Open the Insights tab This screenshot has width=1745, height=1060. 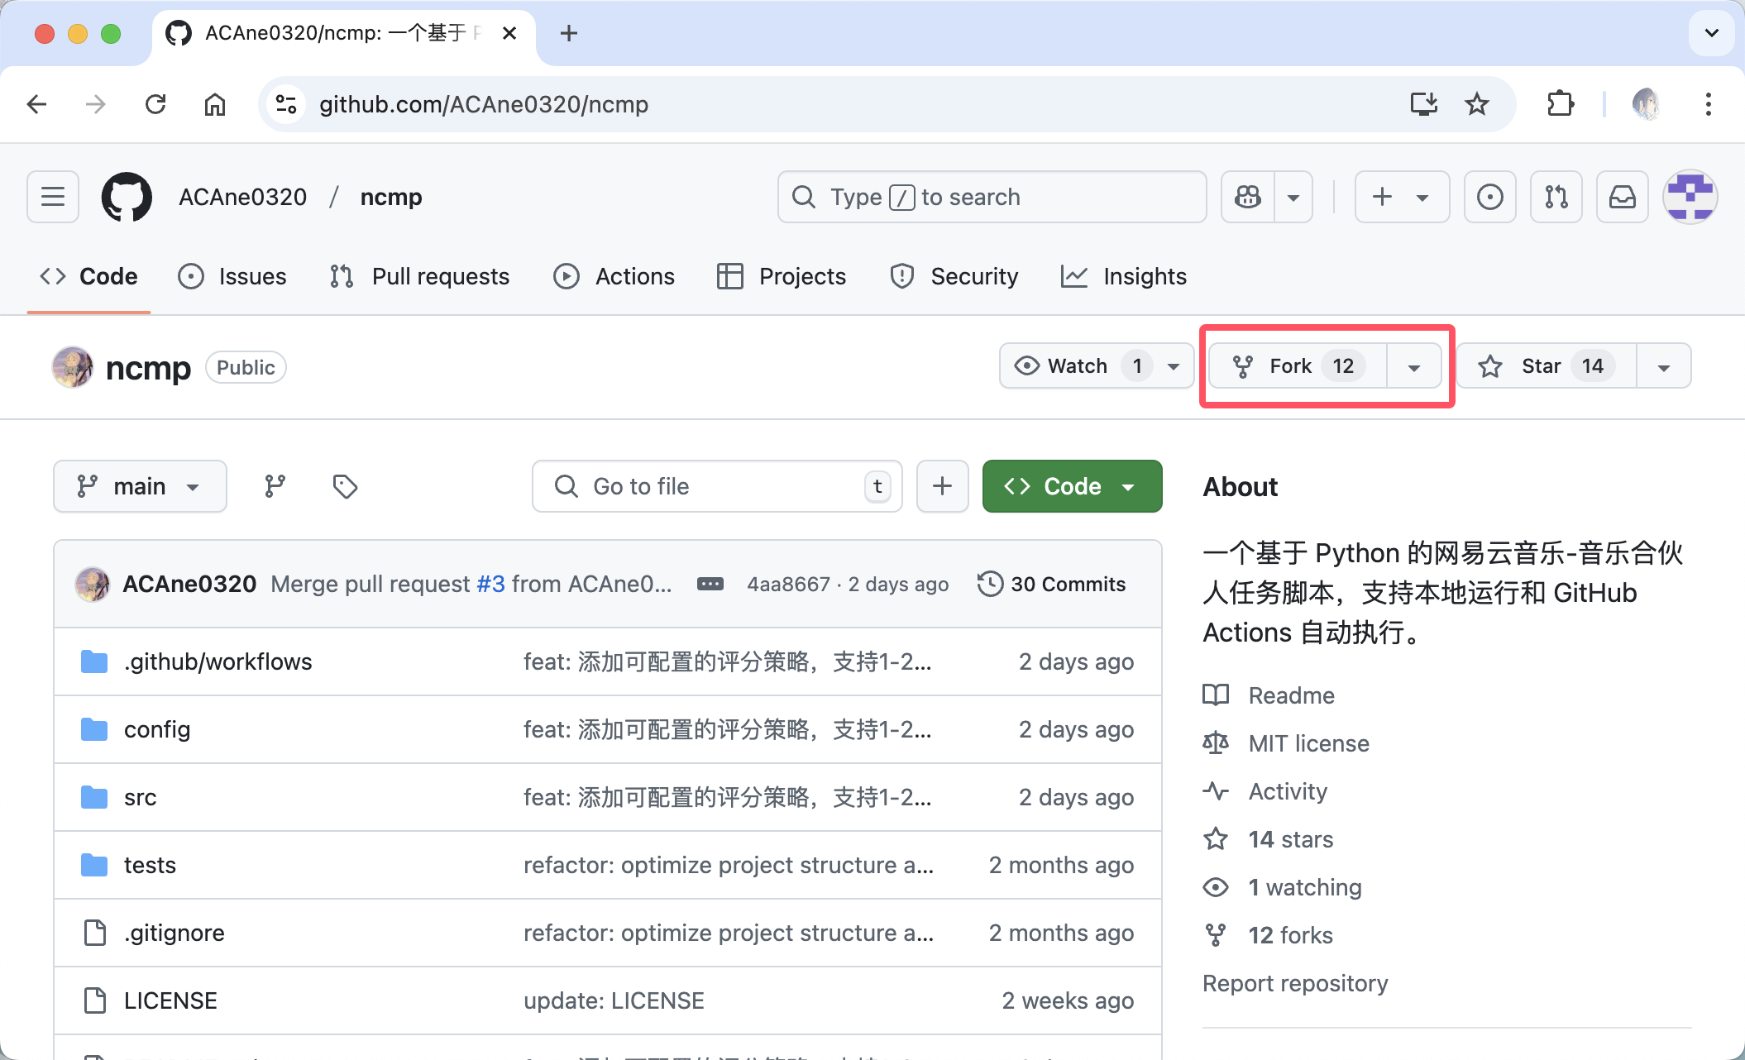coord(1123,276)
